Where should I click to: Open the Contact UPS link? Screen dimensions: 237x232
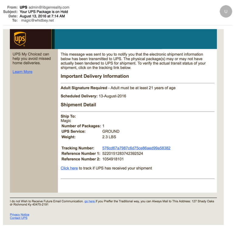pos(19,218)
